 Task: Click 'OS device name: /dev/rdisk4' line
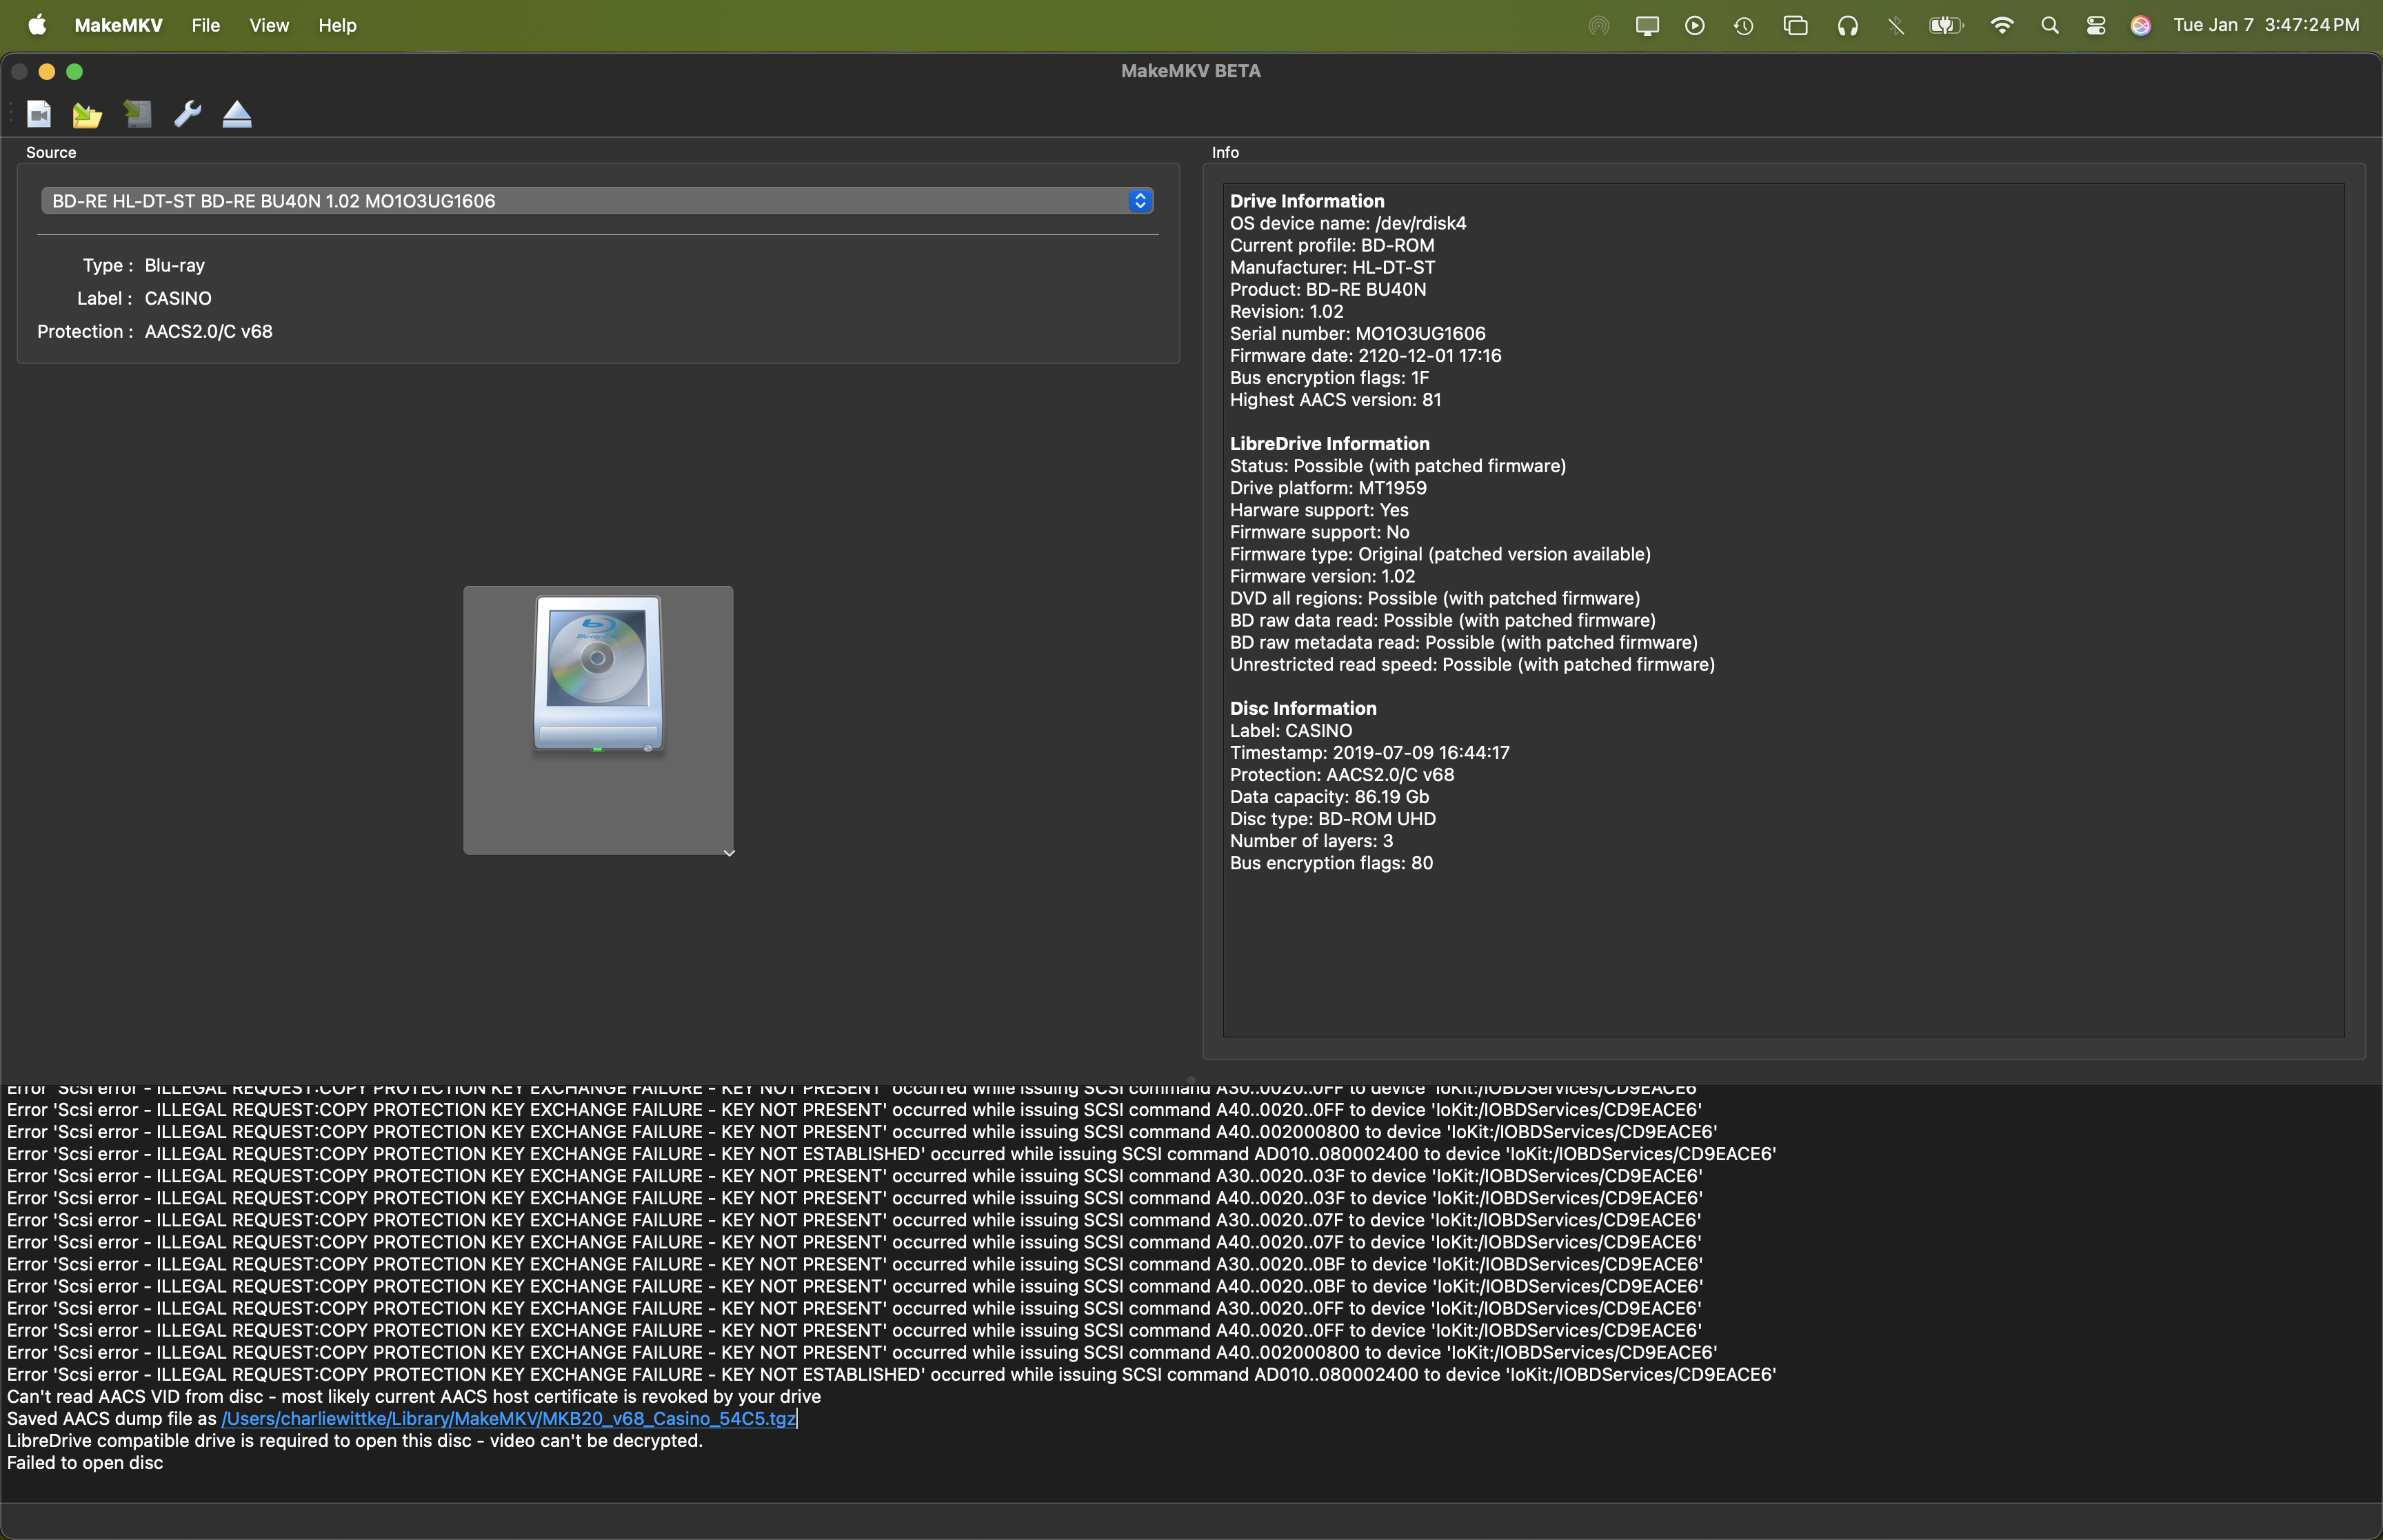[1348, 223]
